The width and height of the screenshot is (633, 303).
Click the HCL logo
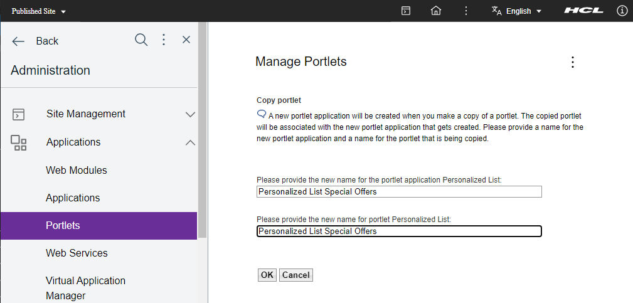[x=583, y=11]
